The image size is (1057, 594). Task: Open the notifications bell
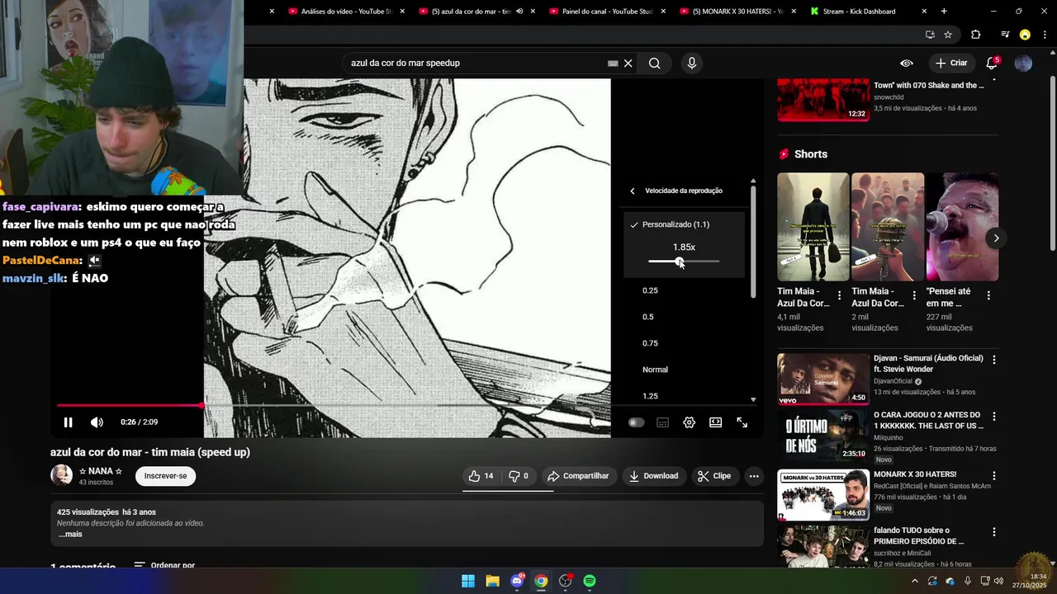pyautogui.click(x=992, y=63)
